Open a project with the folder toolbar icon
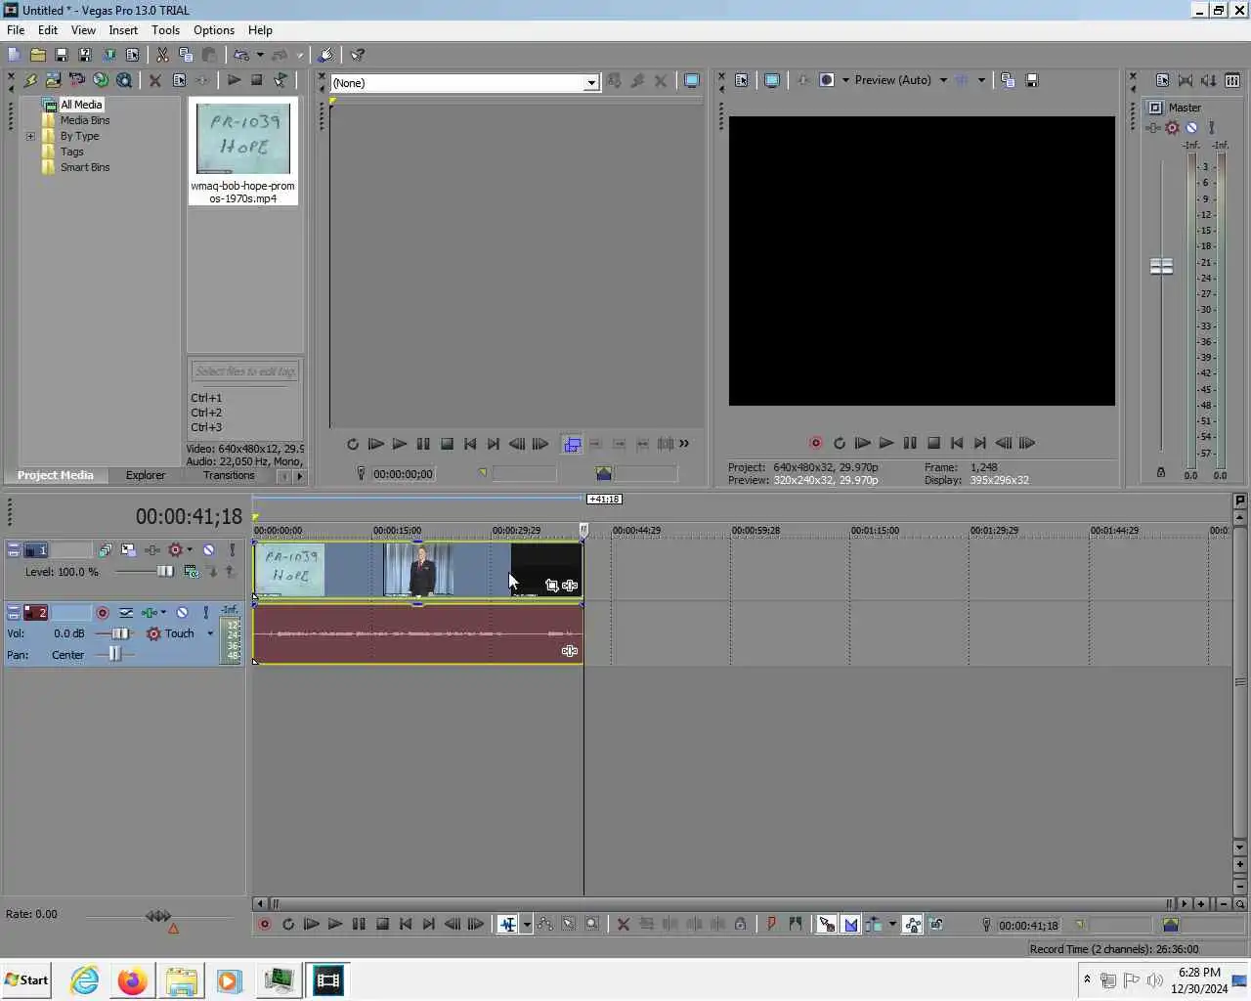 coord(37,55)
